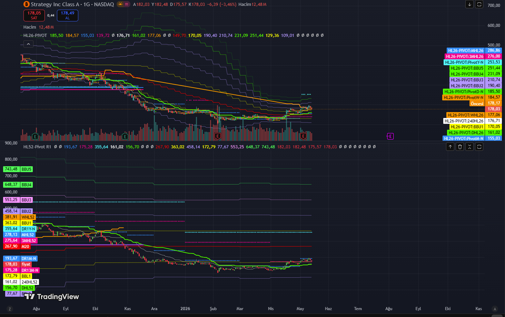Click the −6,39 (−3,46%) change value
Screen dimensions: 505x317
pyautogui.click(x=222, y=4)
